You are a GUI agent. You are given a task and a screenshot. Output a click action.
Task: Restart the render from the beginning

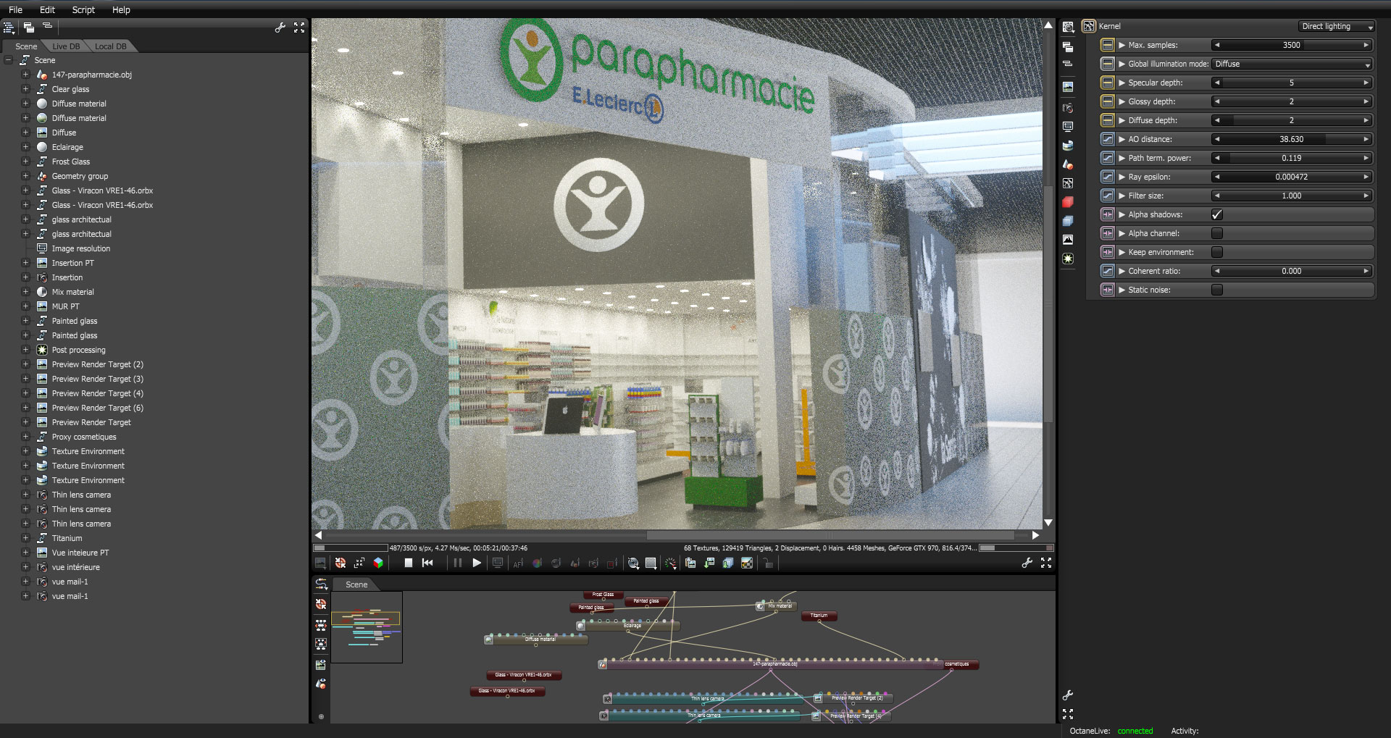[x=427, y=563]
